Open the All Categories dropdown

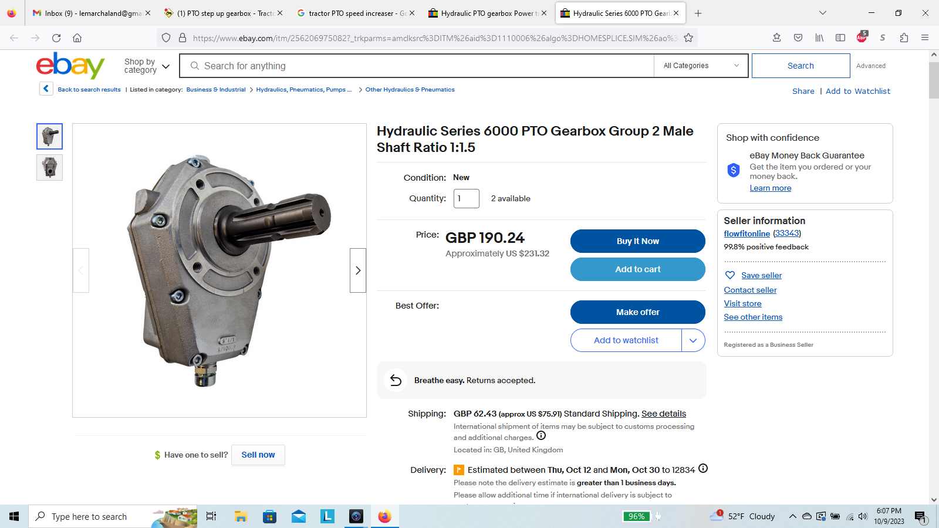click(x=701, y=66)
